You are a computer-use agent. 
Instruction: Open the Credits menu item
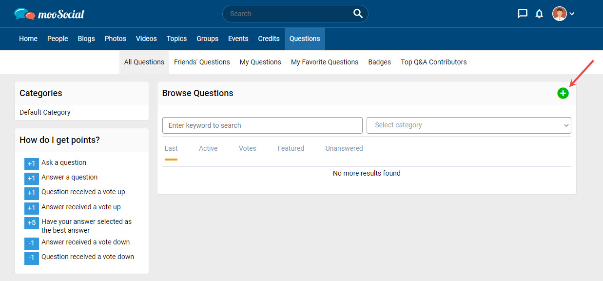click(269, 39)
